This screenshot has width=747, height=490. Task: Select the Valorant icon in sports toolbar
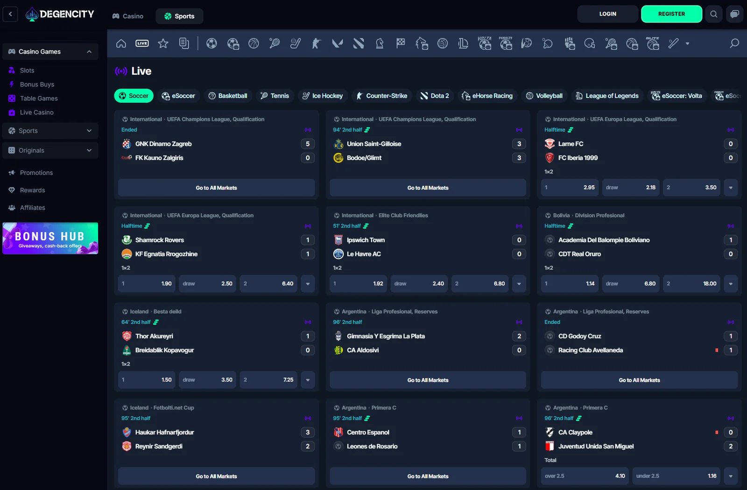point(338,43)
